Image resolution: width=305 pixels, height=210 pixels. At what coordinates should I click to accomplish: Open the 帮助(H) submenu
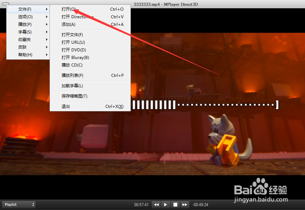point(28,55)
